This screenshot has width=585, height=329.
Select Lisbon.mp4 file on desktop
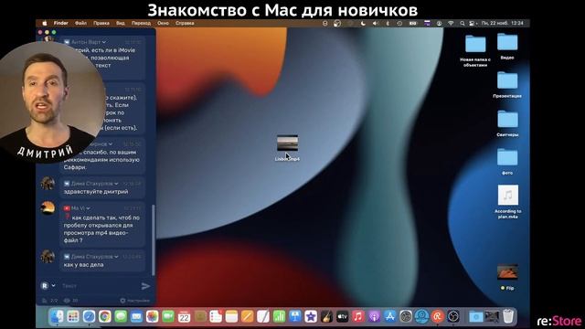[x=287, y=148]
